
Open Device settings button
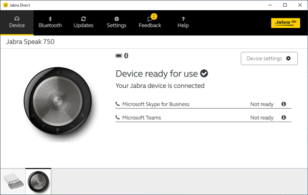(269, 59)
